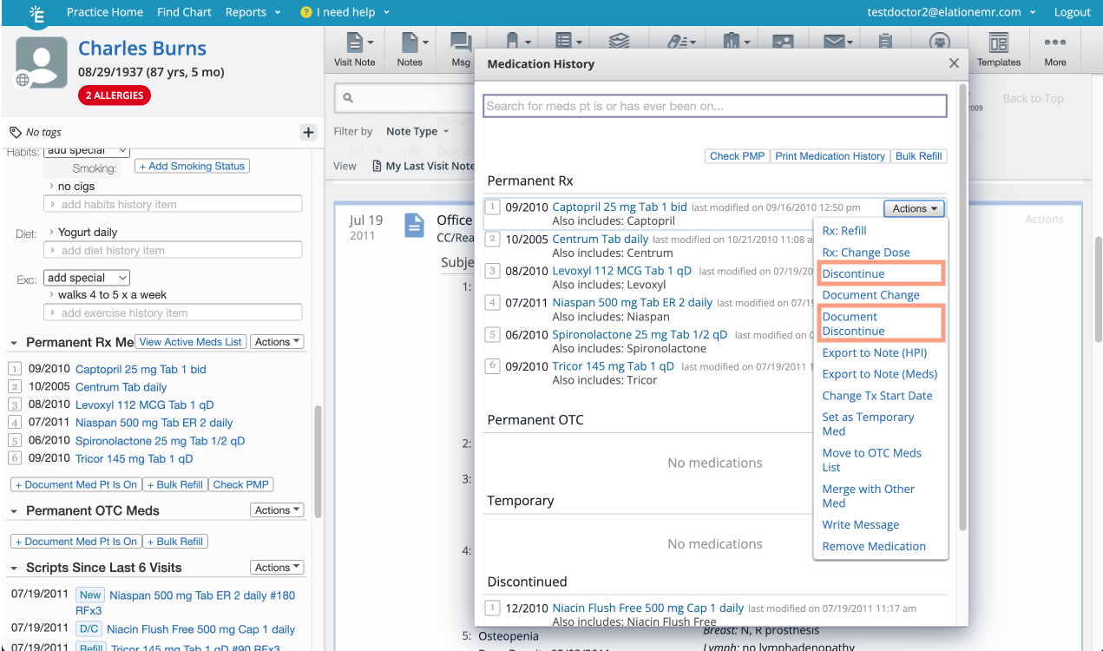Open testdoctor2 account dropdown

click(x=951, y=12)
